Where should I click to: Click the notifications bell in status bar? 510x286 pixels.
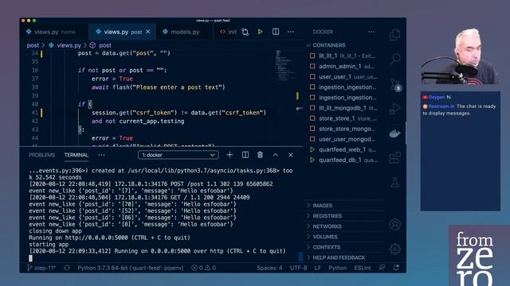click(x=396, y=268)
